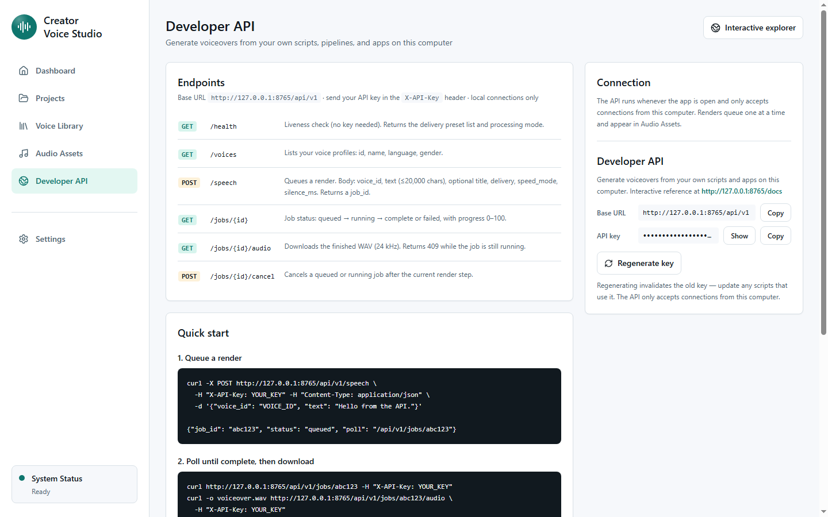Go to Projects in sidebar
Viewport: 828px width, 517px height.
(74, 98)
